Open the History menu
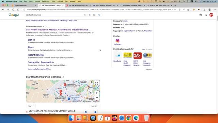The width and height of the screenshot is (218, 123). pyautogui.click(x=37, y=1)
